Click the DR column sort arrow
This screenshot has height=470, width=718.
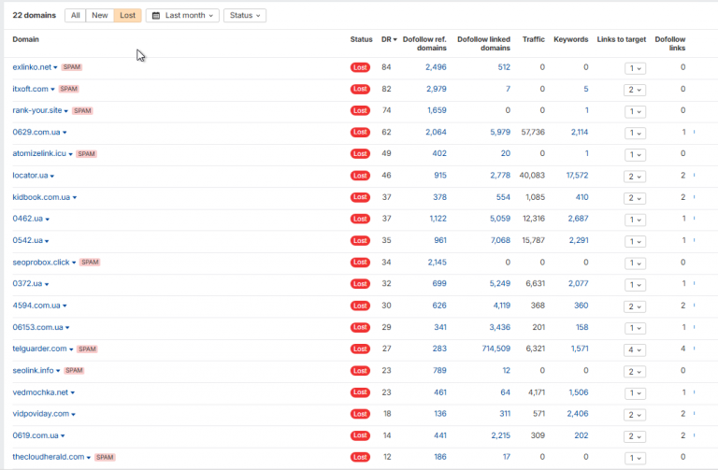(x=395, y=39)
